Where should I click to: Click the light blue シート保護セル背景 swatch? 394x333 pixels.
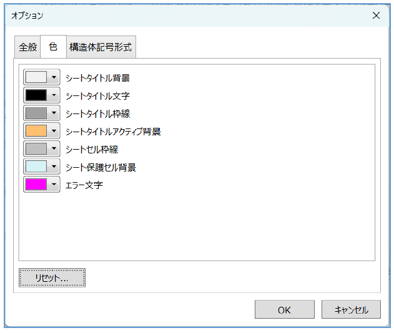pos(36,166)
